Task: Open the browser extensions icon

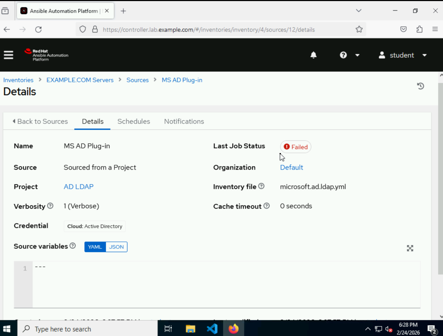Action: click(x=419, y=29)
